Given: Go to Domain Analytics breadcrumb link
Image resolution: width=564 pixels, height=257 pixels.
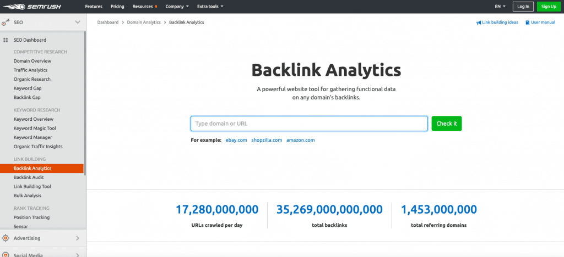Looking at the screenshot, I should [144, 22].
